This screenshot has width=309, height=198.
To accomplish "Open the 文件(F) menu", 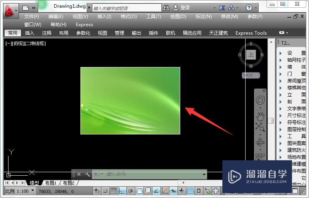I will click(x=32, y=17).
